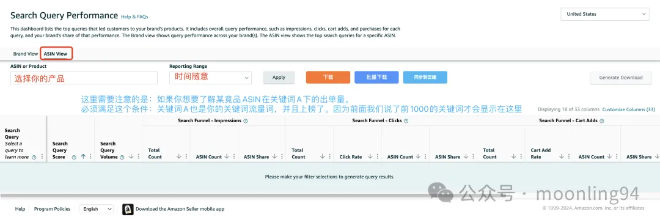Open column menu dots for Impressions ASIN Count
The image size is (660, 220).
coord(233,156)
